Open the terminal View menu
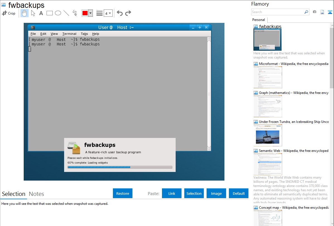The height and width of the screenshot is (226, 334). [x=54, y=34]
